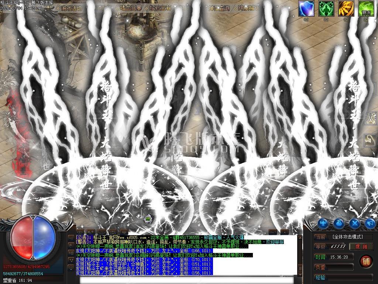Select the guild channel icon with hearts
Screen dimensions: 378x284
(x=71, y=260)
